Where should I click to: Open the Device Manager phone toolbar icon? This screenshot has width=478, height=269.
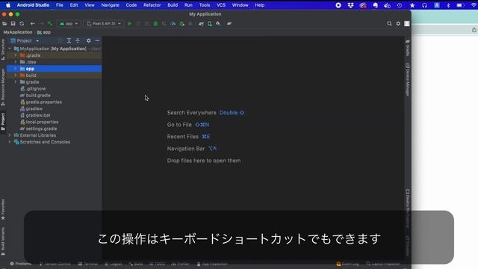pos(210,23)
